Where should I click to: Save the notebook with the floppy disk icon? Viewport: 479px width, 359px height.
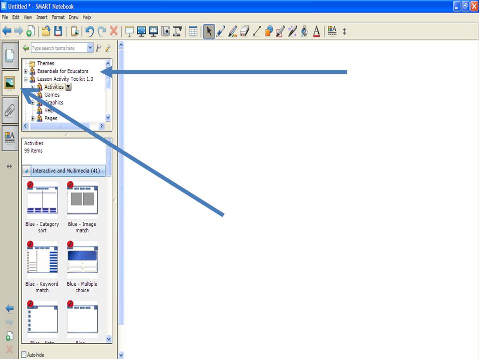58,31
